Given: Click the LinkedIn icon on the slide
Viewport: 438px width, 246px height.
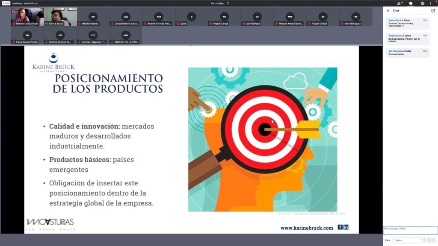Looking at the screenshot, I should (x=346, y=227).
